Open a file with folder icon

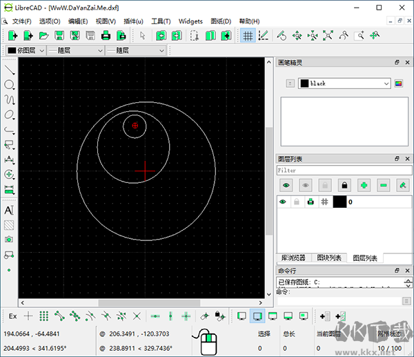(x=43, y=35)
